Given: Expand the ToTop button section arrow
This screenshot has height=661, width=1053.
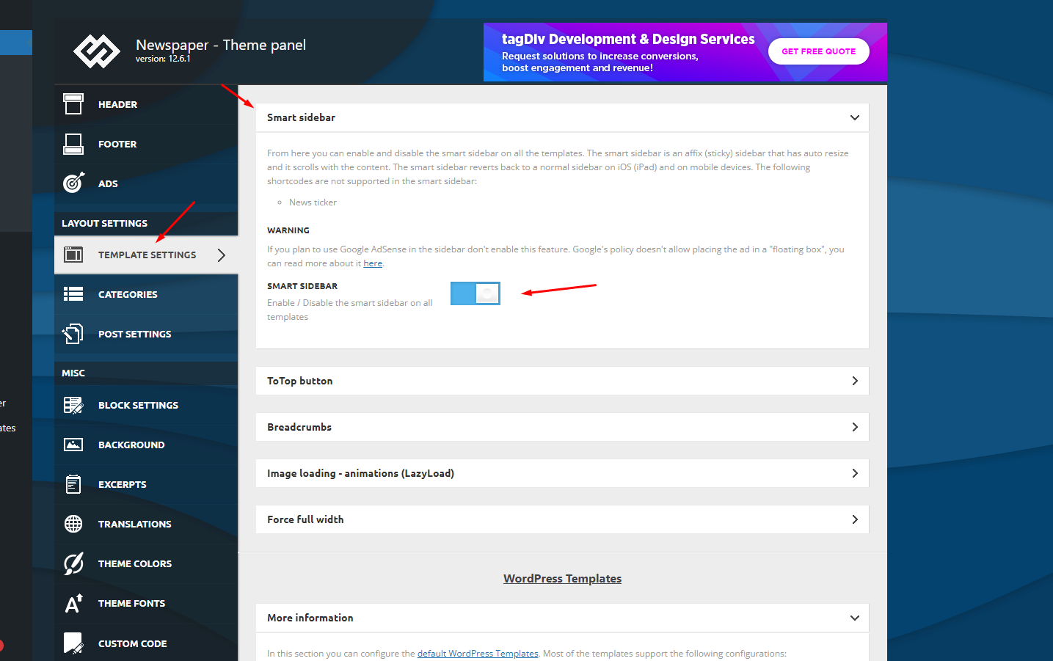Looking at the screenshot, I should pos(855,381).
